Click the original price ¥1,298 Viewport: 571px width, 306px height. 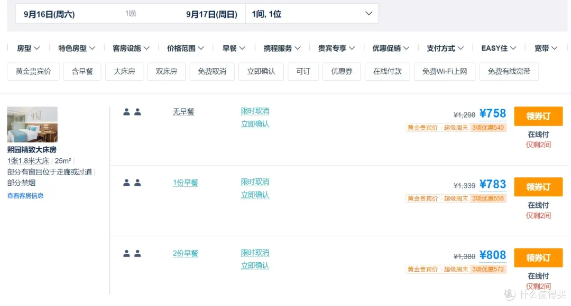(464, 115)
